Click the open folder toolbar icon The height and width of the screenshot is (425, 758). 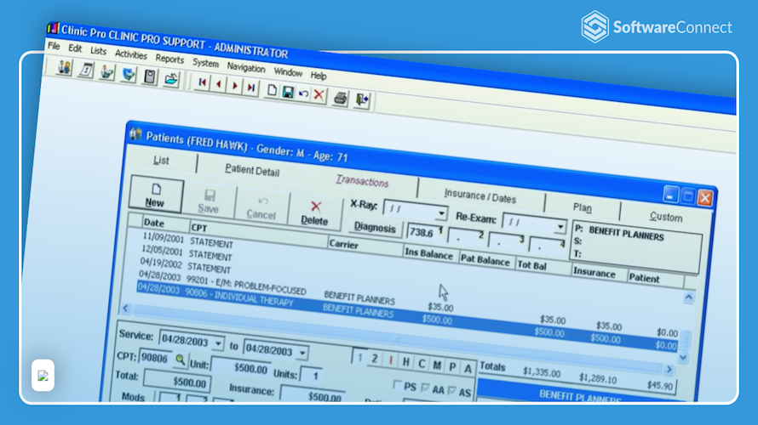pyautogui.click(x=170, y=79)
